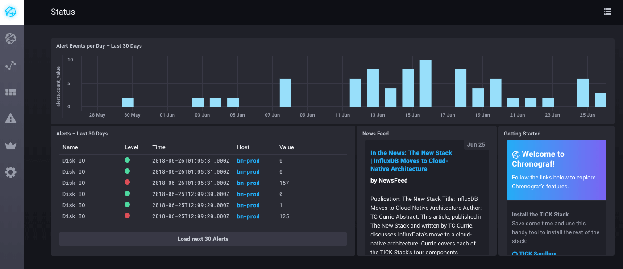Click the tallest bar in the alert events chart

[425, 84]
